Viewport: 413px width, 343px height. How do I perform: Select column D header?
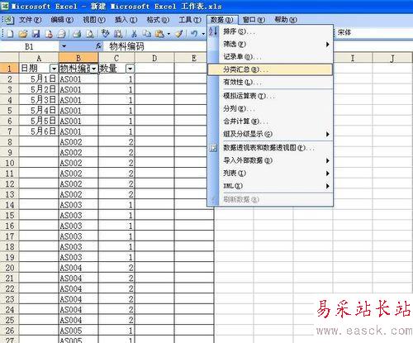[154, 58]
